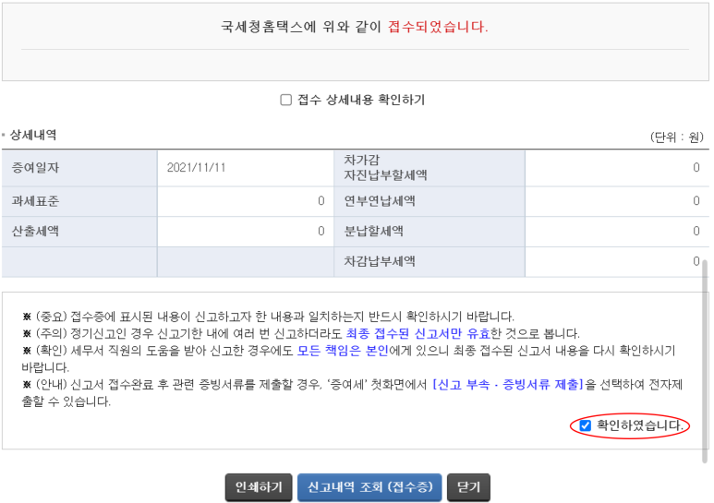Click the 분납할세액 value 0
Screen dimensions: 714x503
pos(696,231)
